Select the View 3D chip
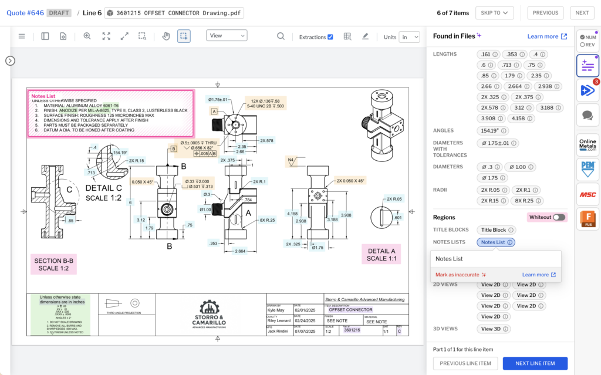This screenshot has width=601, height=375. [494, 329]
